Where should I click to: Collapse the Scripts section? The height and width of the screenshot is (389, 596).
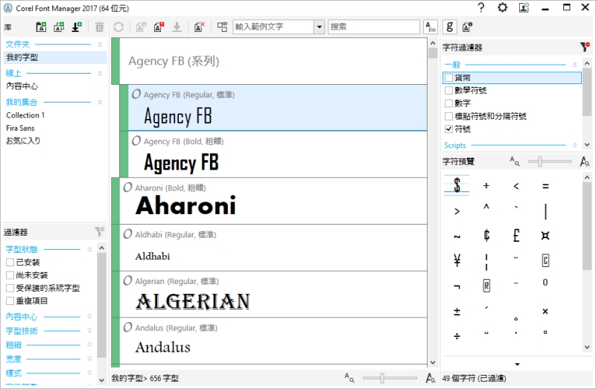click(574, 145)
